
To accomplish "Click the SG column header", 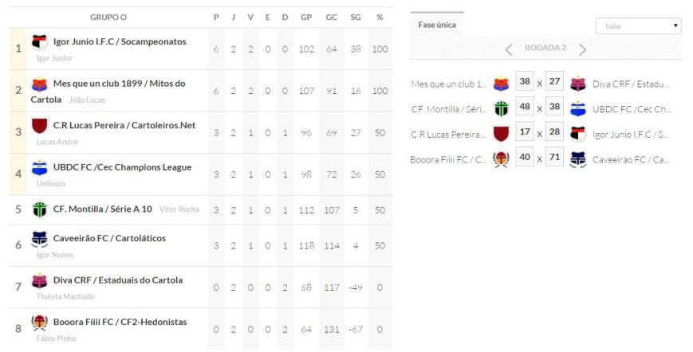I will pos(356,17).
